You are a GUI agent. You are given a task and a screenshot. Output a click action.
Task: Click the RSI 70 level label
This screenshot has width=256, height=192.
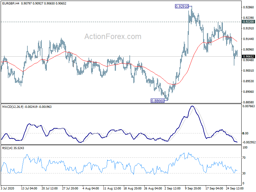[244, 158]
